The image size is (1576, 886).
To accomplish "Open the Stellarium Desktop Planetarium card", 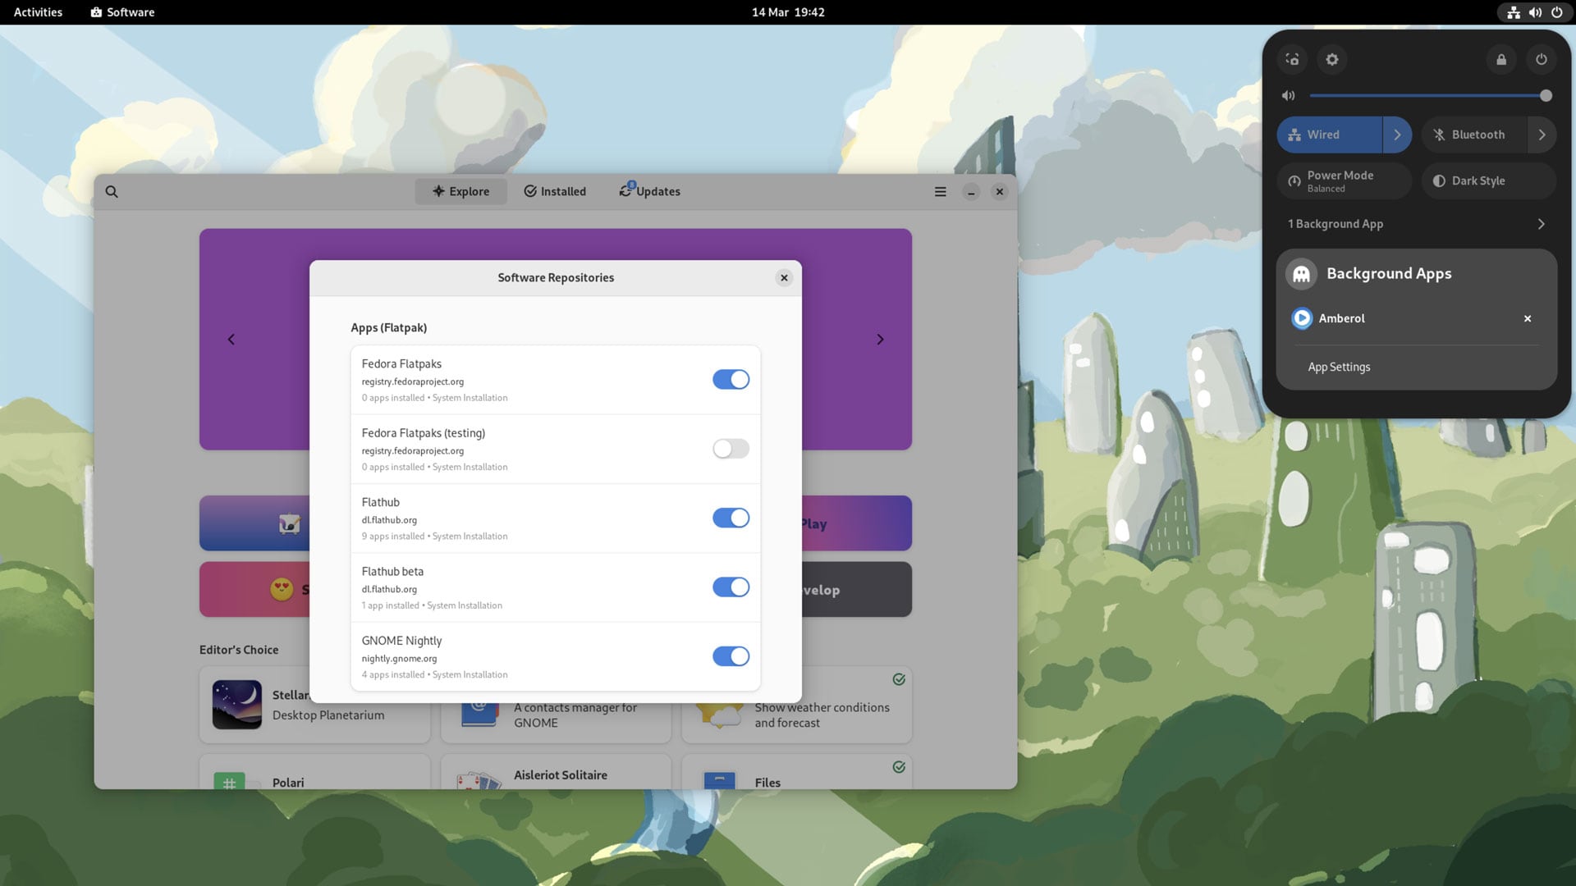I will 315,705.
